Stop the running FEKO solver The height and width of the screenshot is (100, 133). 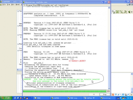coord(105,94)
